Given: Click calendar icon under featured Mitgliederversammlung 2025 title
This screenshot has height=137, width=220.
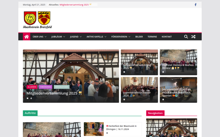Looking at the screenshot, I should (x=27, y=98).
